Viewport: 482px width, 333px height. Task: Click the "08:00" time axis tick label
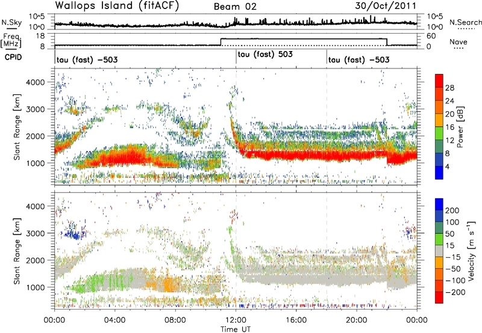pyautogui.click(x=175, y=320)
